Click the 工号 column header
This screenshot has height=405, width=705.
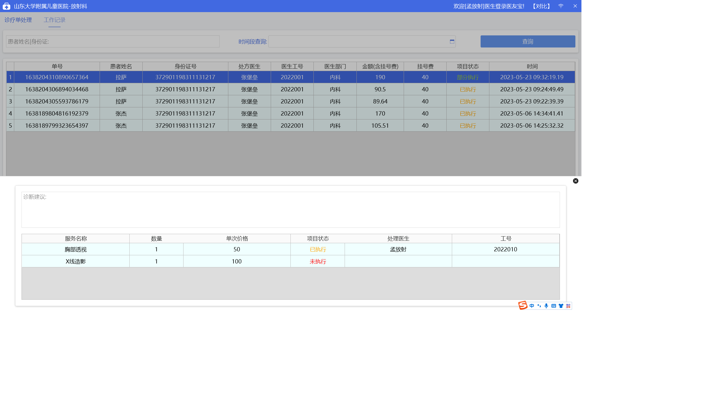(x=506, y=239)
